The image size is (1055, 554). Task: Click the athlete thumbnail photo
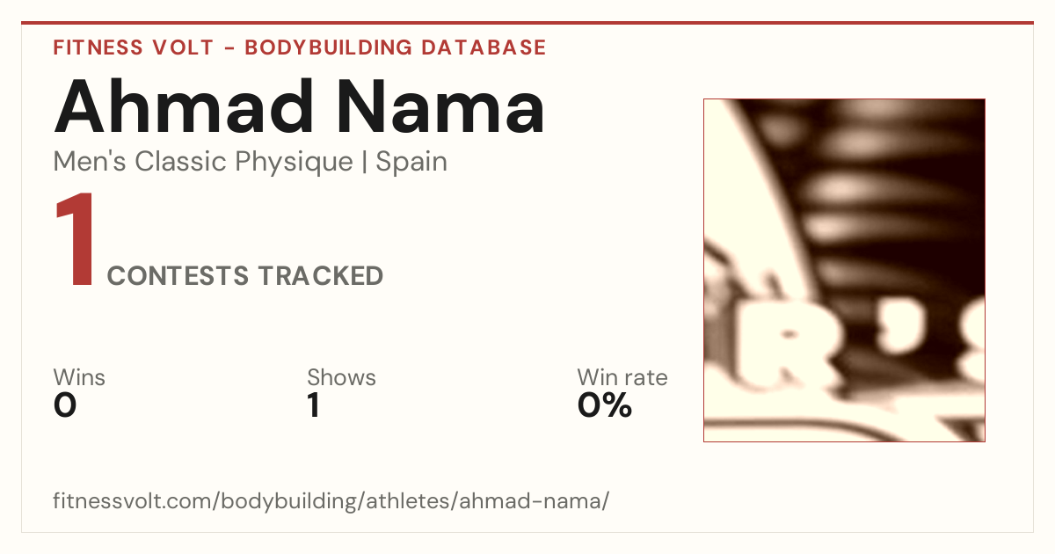pyautogui.click(x=844, y=270)
